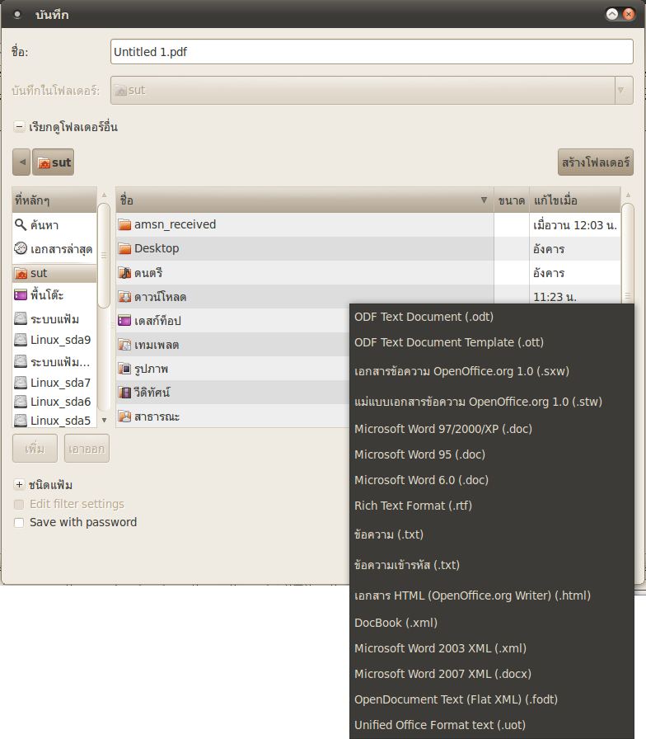Choose Microsoft Word 97/2000/XP (.doc)
Viewport: 646px width, 739px height.
(492, 429)
